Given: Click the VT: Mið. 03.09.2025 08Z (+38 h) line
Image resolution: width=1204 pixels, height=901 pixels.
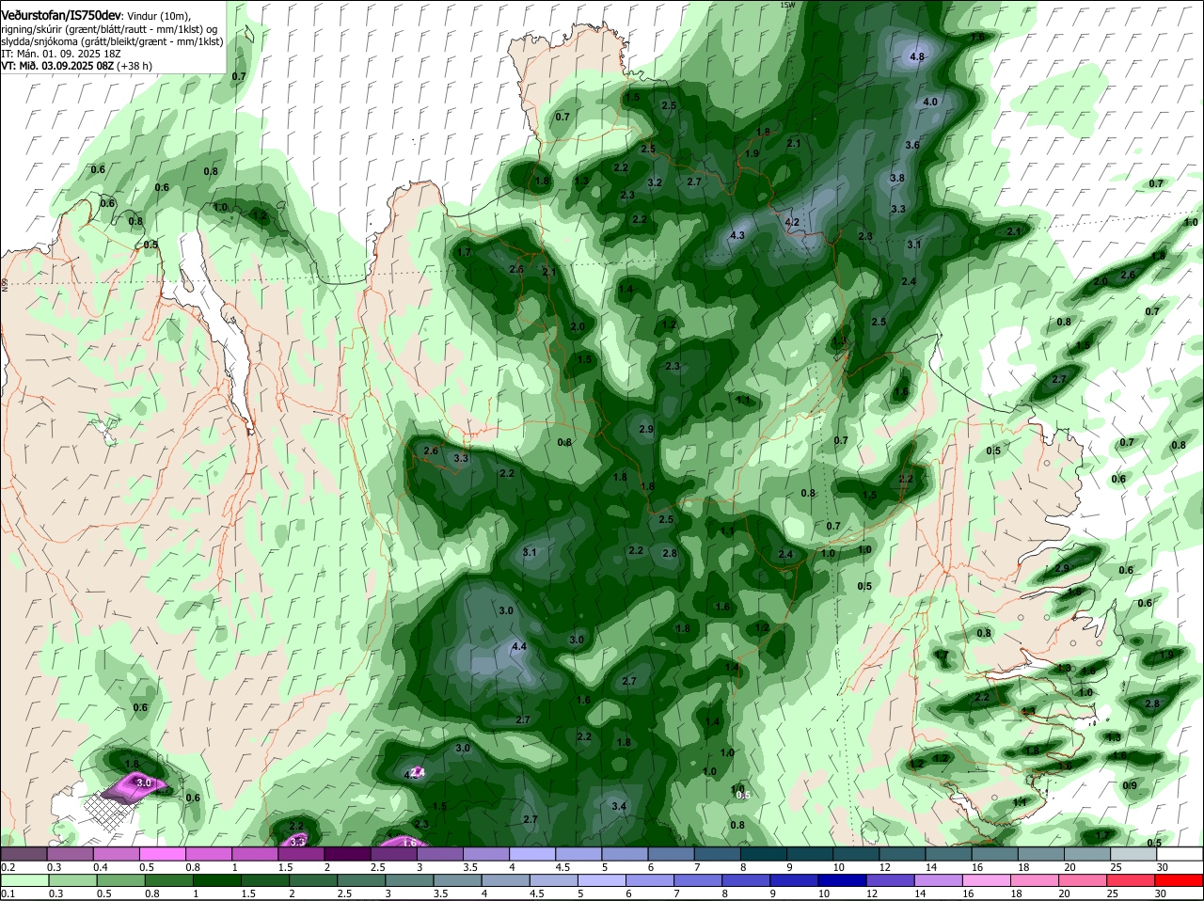Looking at the screenshot, I should 76,66.
